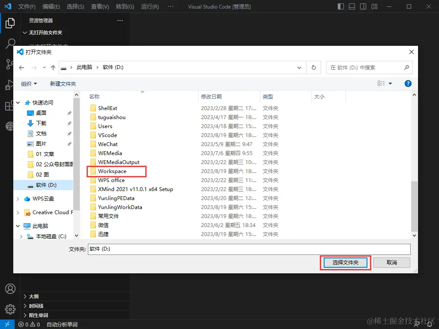Go up one level in the folder dialog
This screenshot has height=329, width=439.
coord(53,68)
